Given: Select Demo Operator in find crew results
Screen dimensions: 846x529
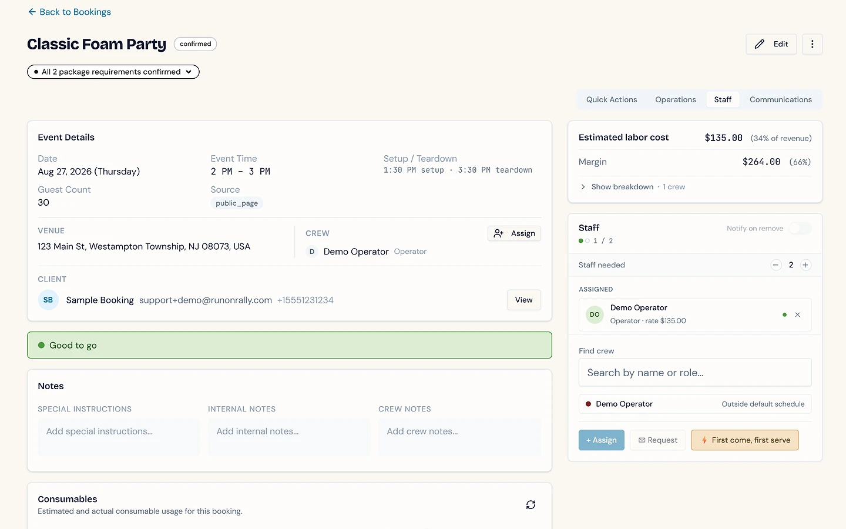Looking at the screenshot, I should pyautogui.click(x=695, y=404).
